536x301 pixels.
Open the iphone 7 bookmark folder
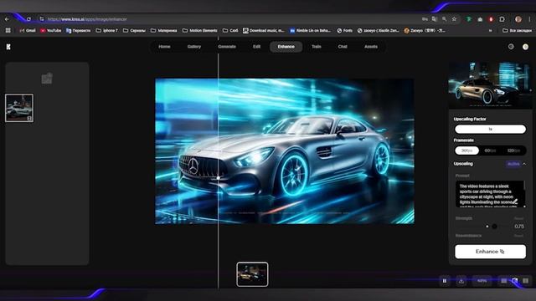click(106, 30)
